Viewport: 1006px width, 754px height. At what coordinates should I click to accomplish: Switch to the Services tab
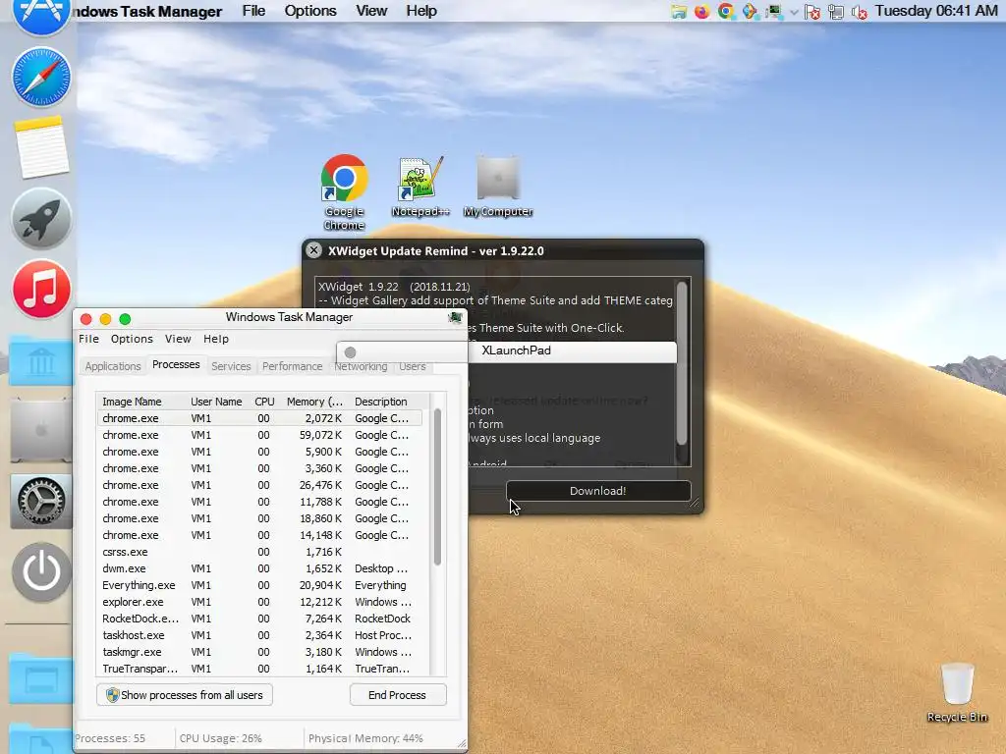[x=231, y=366]
